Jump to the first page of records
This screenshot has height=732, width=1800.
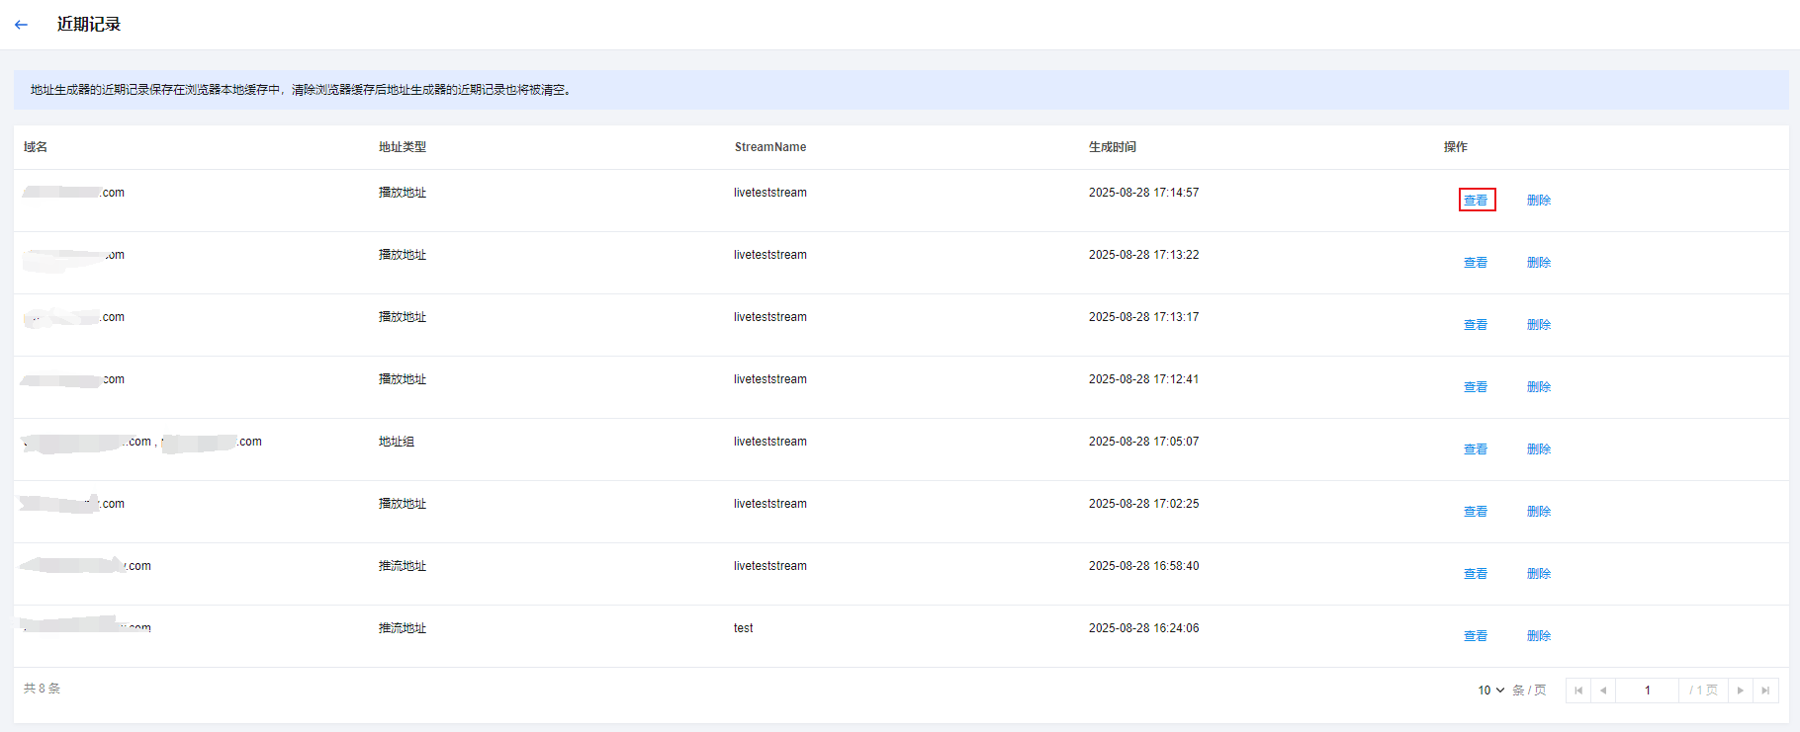pos(1578,691)
